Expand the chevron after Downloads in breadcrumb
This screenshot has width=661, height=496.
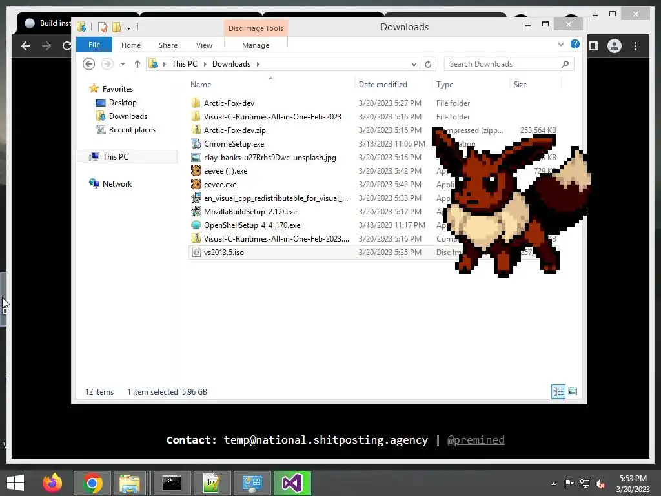click(258, 64)
